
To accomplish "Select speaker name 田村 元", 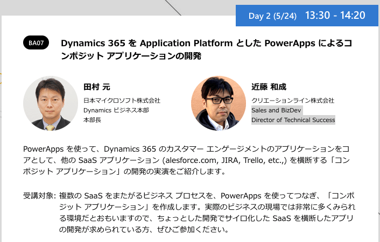I will pyautogui.click(x=97, y=87).
